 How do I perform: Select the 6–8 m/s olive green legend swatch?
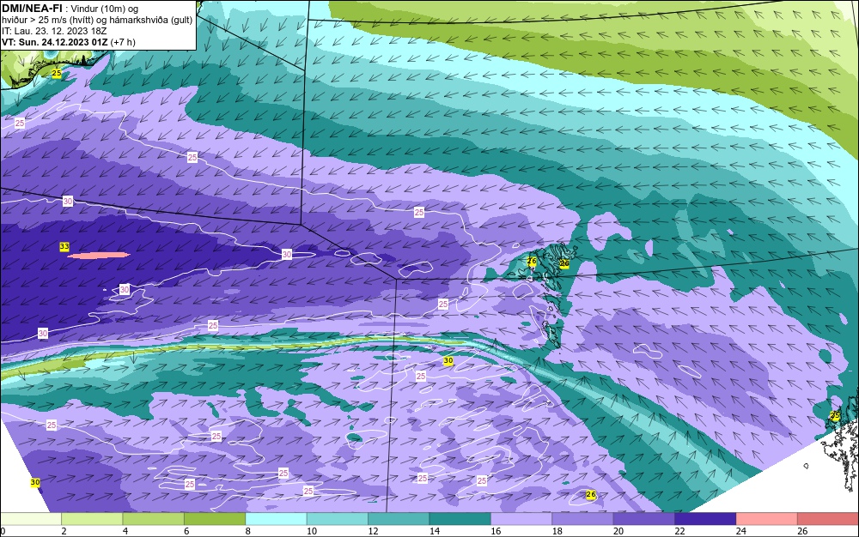click(x=215, y=519)
